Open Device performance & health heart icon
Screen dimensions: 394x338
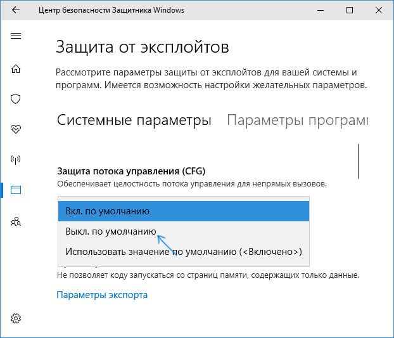(x=16, y=129)
